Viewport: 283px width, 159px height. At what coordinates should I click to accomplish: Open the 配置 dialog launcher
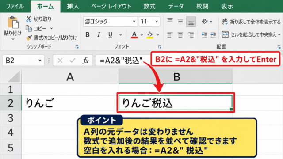[x=279, y=47]
